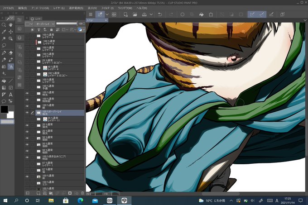Open the canvas tab list chevron
The image size is (308, 205).
305,20
